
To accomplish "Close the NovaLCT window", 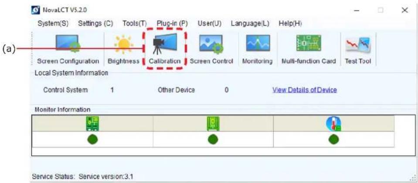I will (x=404, y=10).
